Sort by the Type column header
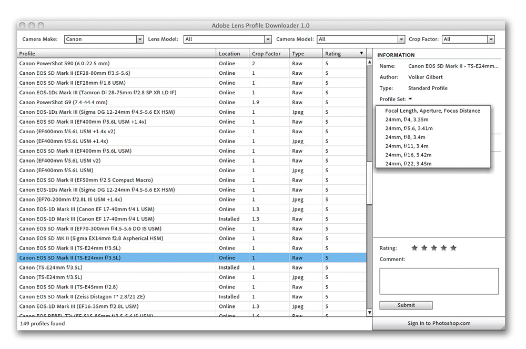 (305, 53)
